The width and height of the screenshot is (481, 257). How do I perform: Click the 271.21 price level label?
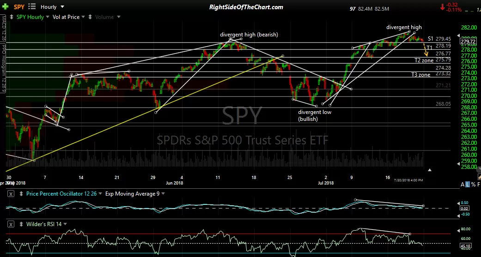443,85
